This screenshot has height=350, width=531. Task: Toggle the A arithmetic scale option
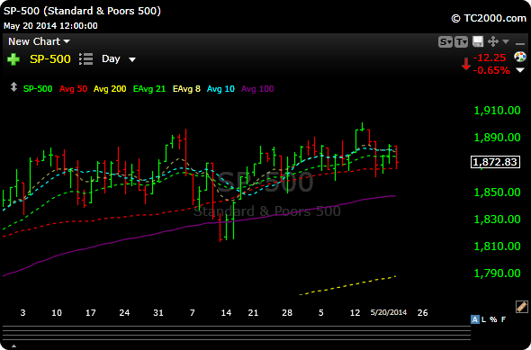point(475,319)
